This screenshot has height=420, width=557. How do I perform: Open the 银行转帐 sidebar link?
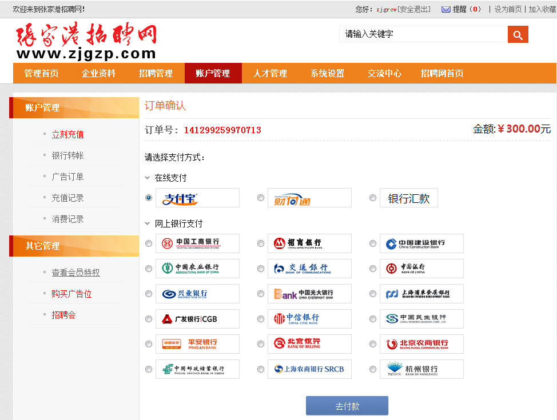click(x=68, y=155)
